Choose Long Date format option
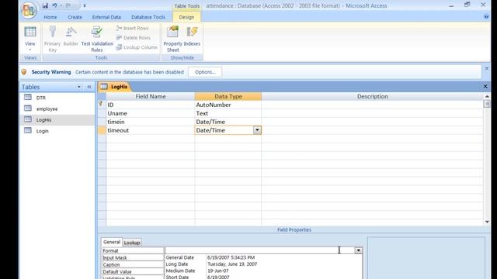Screen dimensions: 497x279 [263, 264]
